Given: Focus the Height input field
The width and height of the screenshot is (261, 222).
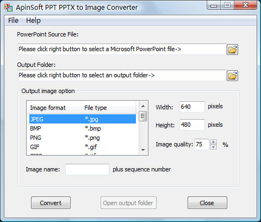Looking at the screenshot, I should [192, 125].
